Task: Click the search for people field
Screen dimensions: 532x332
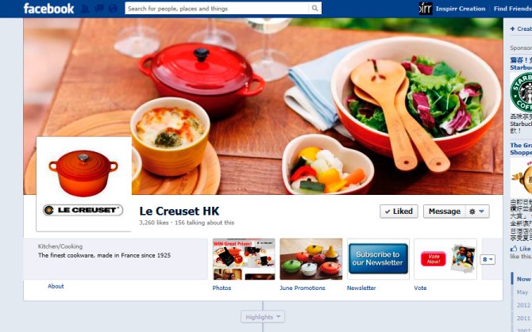Action: coord(217,8)
